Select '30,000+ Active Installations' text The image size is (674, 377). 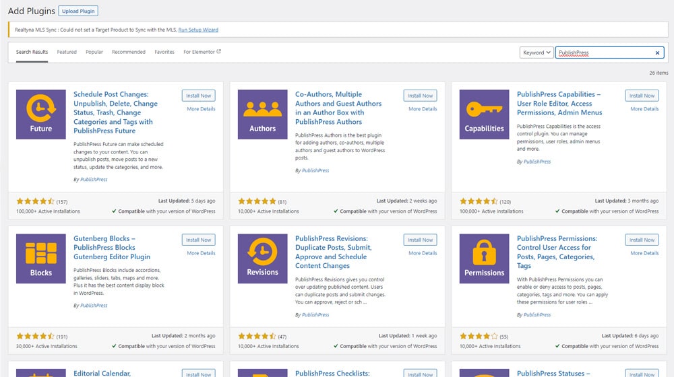pyautogui.click(x=47, y=346)
